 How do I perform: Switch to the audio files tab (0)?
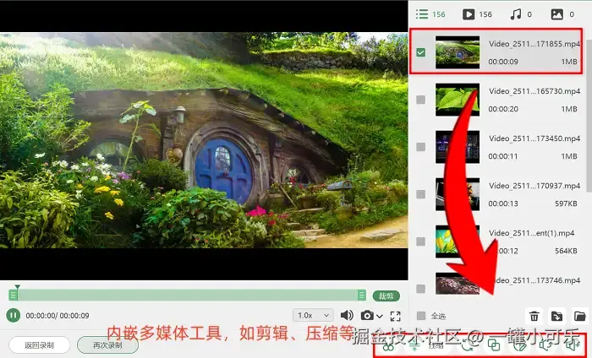pos(521,14)
